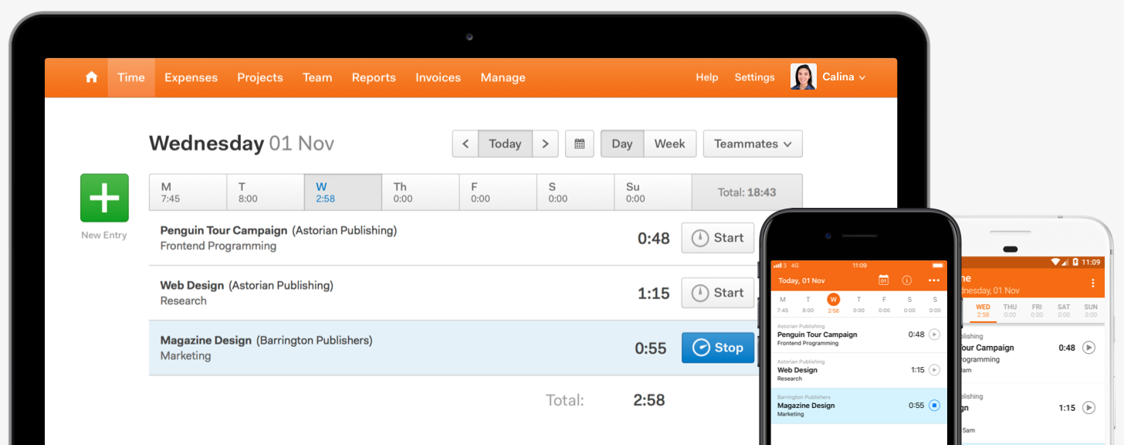The width and height of the screenshot is (1124, 445).
Task: Add a time entry with the green plus button
Action: coord(104,198)
